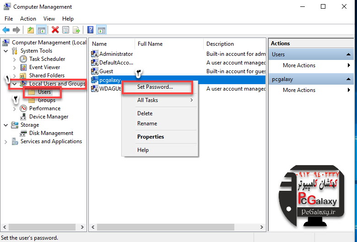
Task: Collapse the Storage tree node
Action: (5, 125)
